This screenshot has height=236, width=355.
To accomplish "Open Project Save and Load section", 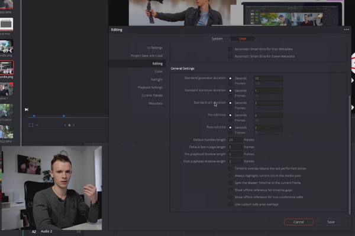I will click(x=147, y=55).
